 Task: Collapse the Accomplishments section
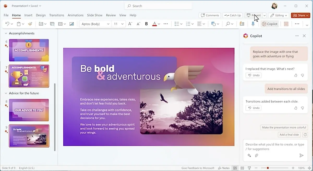6,33
